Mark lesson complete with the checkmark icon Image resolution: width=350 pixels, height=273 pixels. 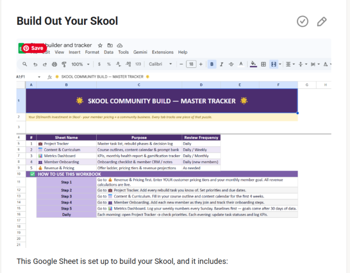coord(302,21)
